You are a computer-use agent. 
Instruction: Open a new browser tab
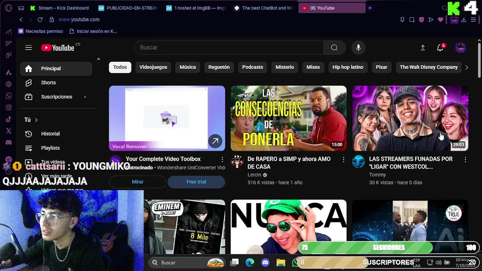[370, 8]
